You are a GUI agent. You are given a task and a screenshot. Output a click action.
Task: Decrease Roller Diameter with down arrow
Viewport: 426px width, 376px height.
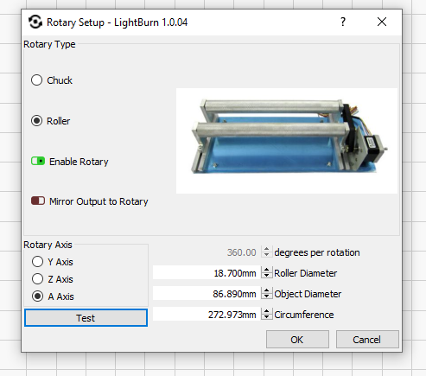(267, 276)
